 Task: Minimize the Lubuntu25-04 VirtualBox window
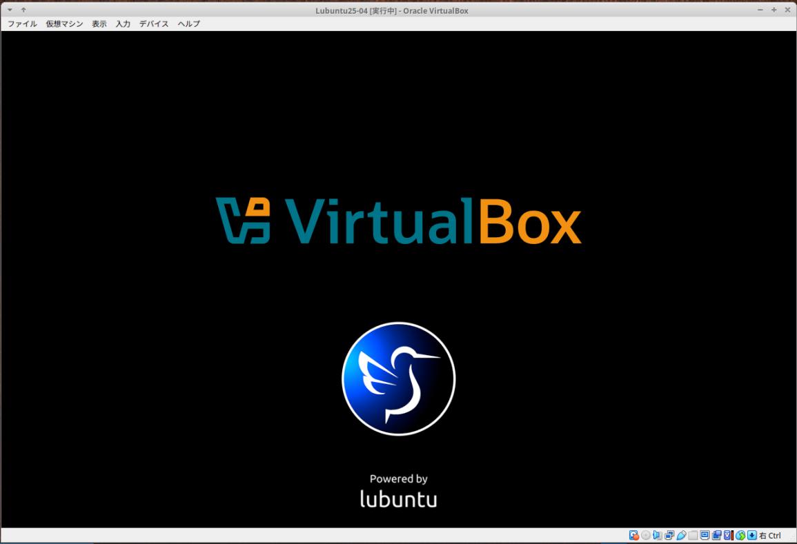760,10
